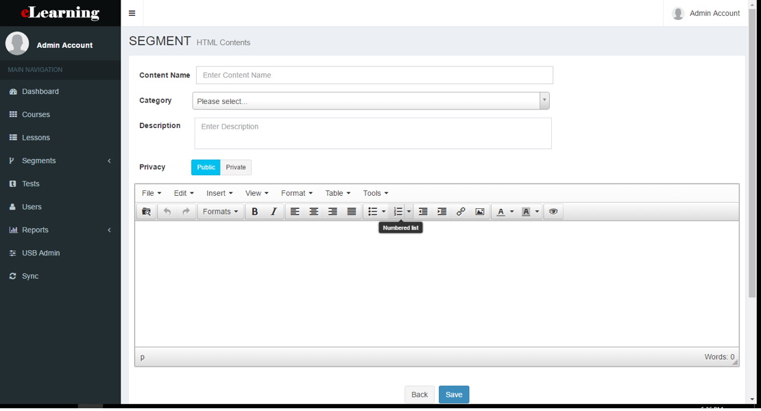
Task: Insert an image into the editor
Action: (479, 211)
